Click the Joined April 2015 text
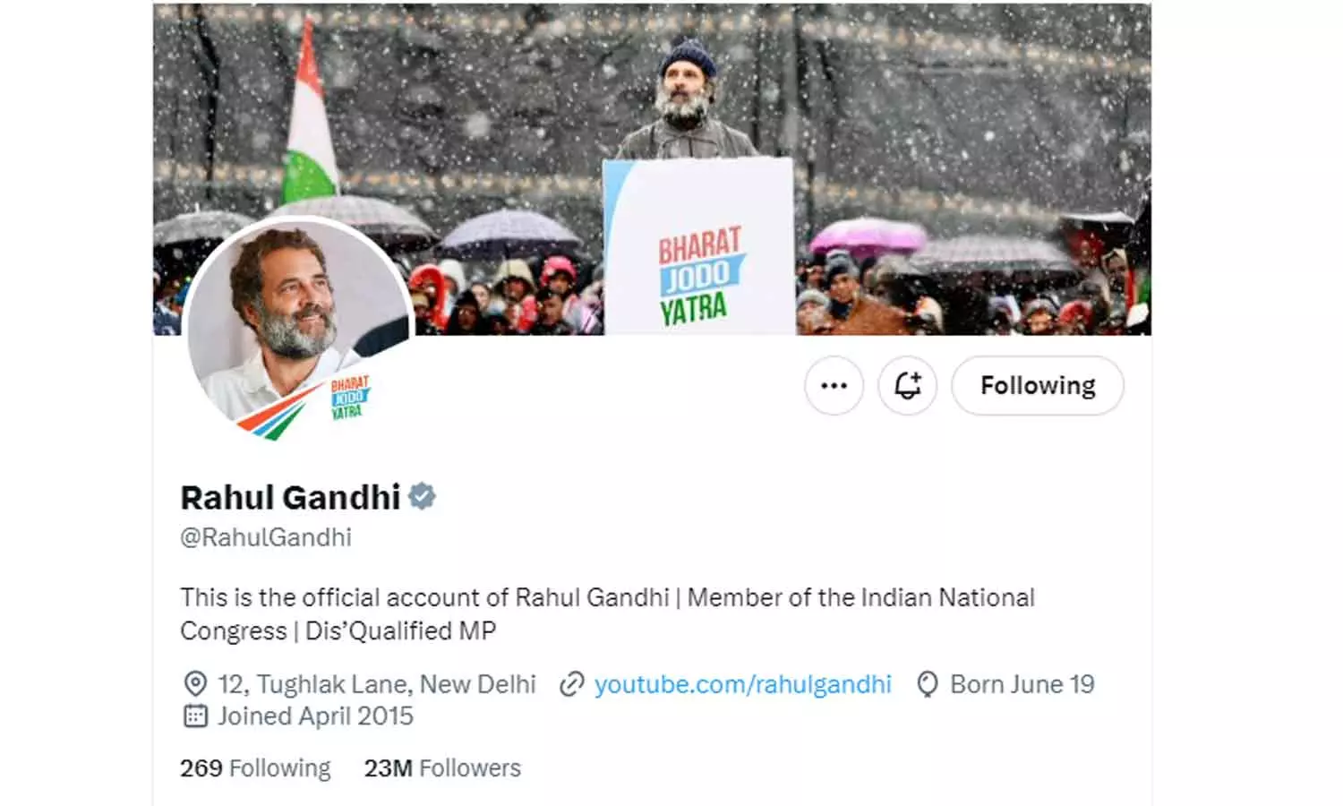Screen dimensions: 1343x806 315,716
